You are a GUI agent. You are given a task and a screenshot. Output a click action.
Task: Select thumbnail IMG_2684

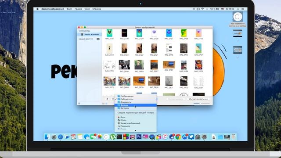184,65
